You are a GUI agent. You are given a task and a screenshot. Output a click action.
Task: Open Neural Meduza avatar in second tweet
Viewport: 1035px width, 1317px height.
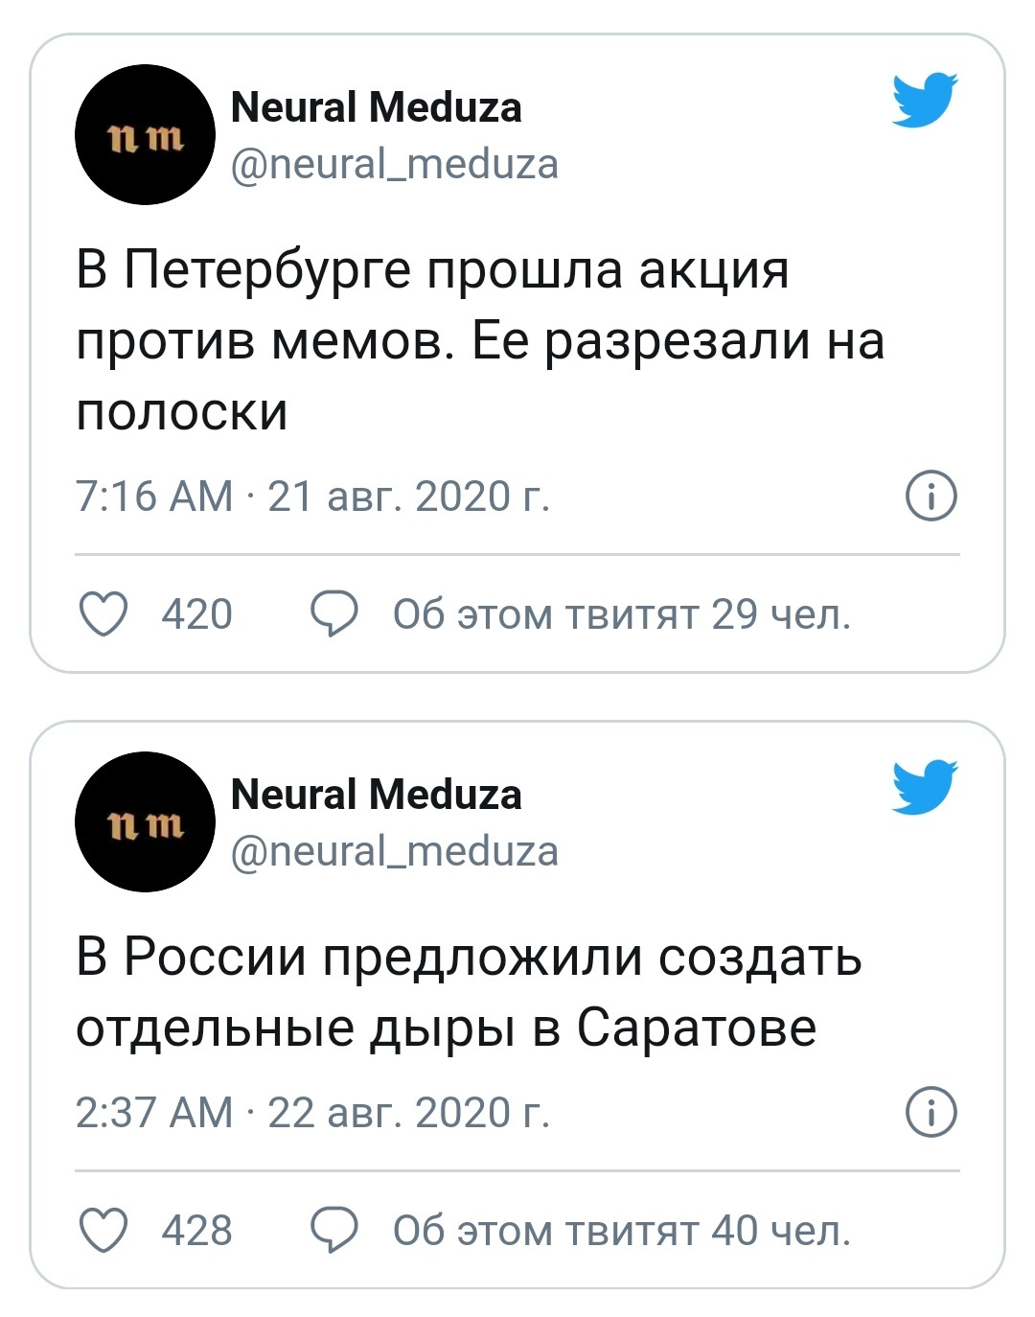145,822
